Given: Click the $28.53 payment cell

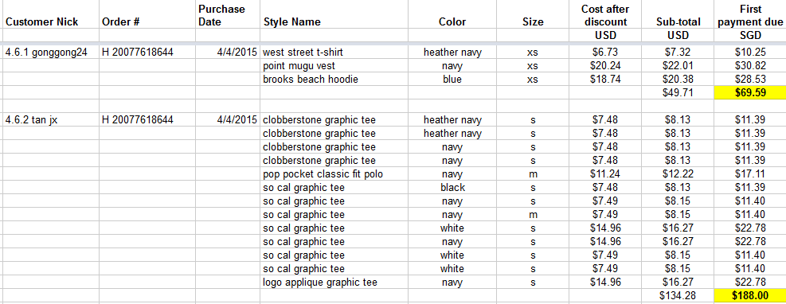Looking at the screenshot, I should 750,79.
